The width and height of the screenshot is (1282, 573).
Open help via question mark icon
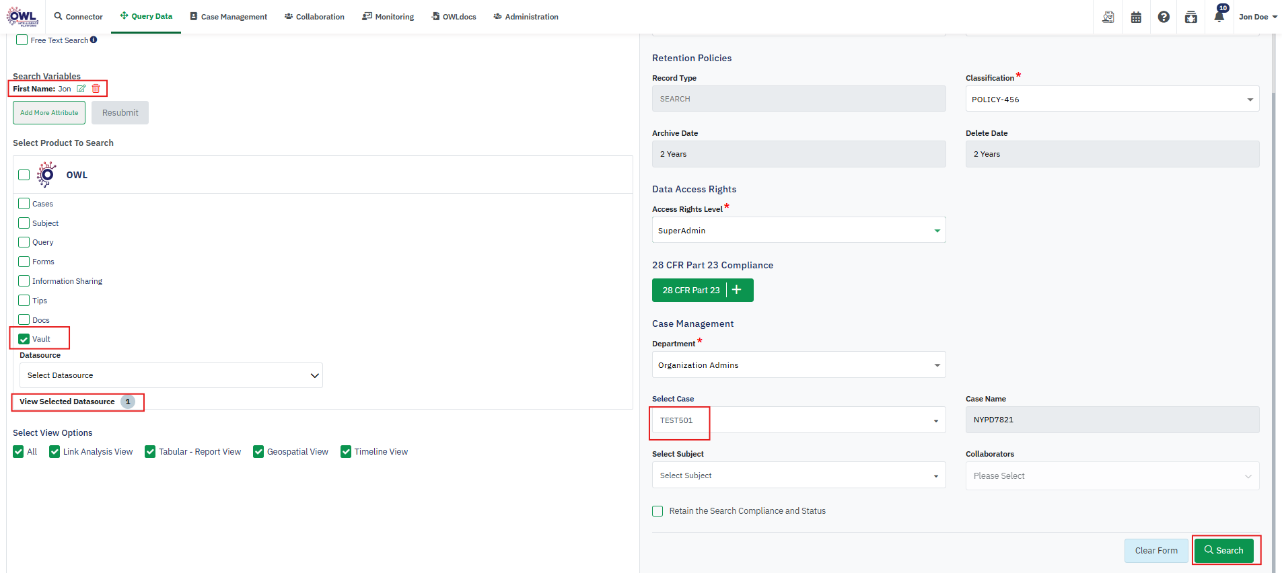[1164, 17]
